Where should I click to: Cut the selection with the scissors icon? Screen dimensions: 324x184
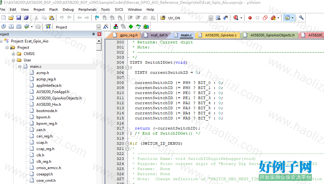pyautogui.click(x=36, y=18)
